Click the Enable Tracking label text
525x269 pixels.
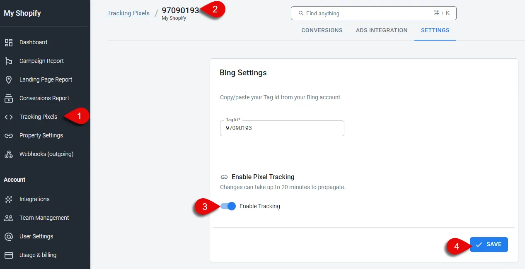tap(260, 206)
